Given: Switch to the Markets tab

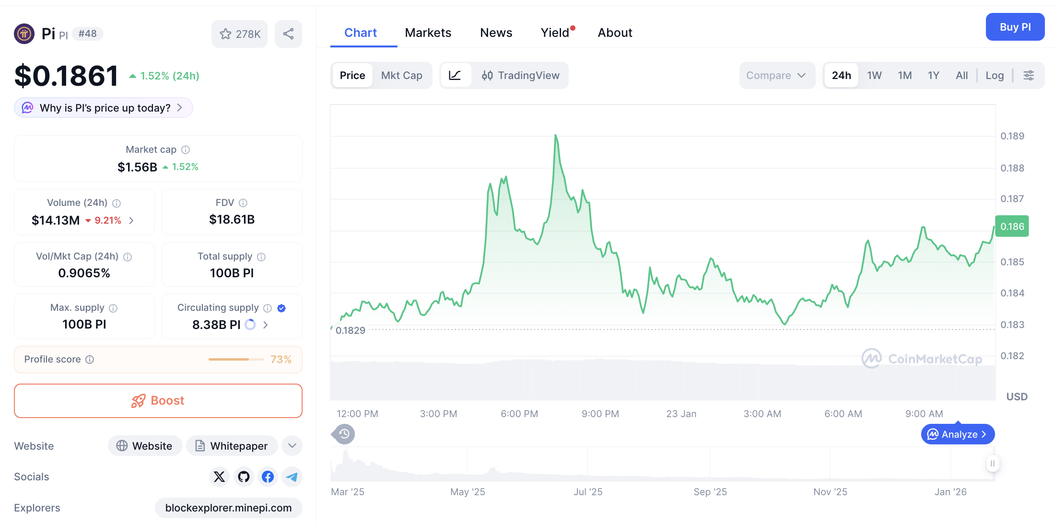Looking at the screenshot, I should pos(428,32).
